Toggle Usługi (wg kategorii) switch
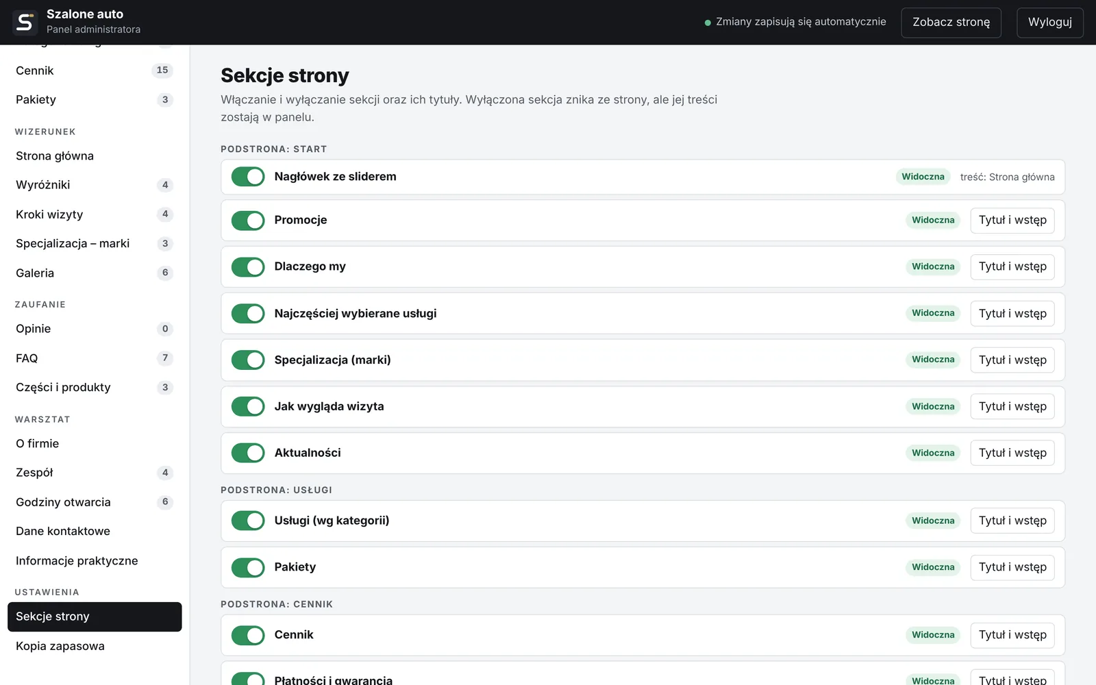This screenshot has height=685, width=1096. (248, 521)
